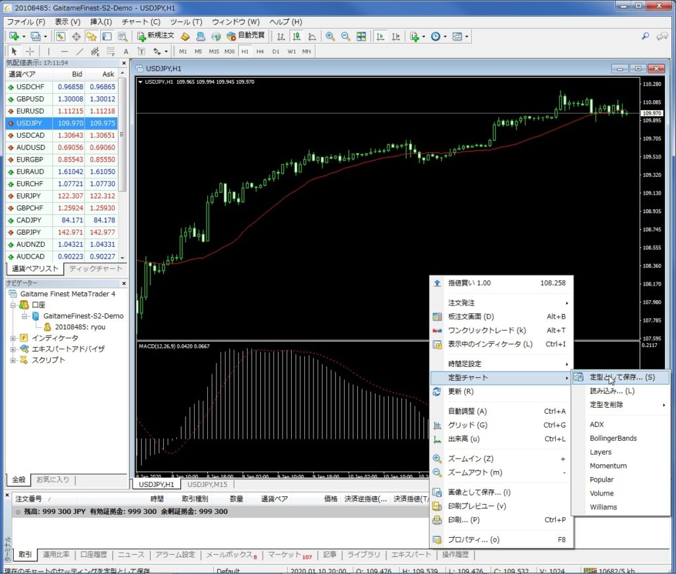Apply the Momentum template
Screen dimensions: 676x574
pyautogui.click(x=621, y=466)
